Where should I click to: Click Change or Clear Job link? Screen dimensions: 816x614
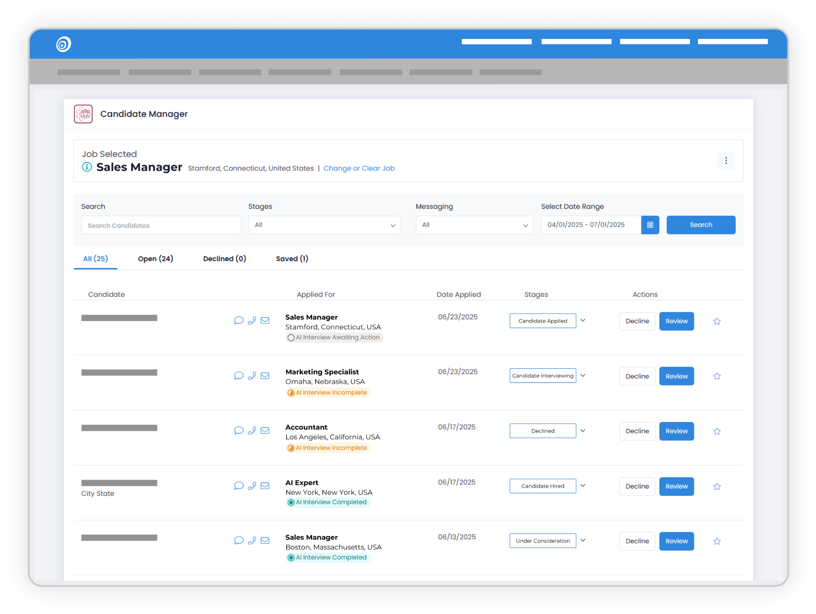tap(359, 168)
